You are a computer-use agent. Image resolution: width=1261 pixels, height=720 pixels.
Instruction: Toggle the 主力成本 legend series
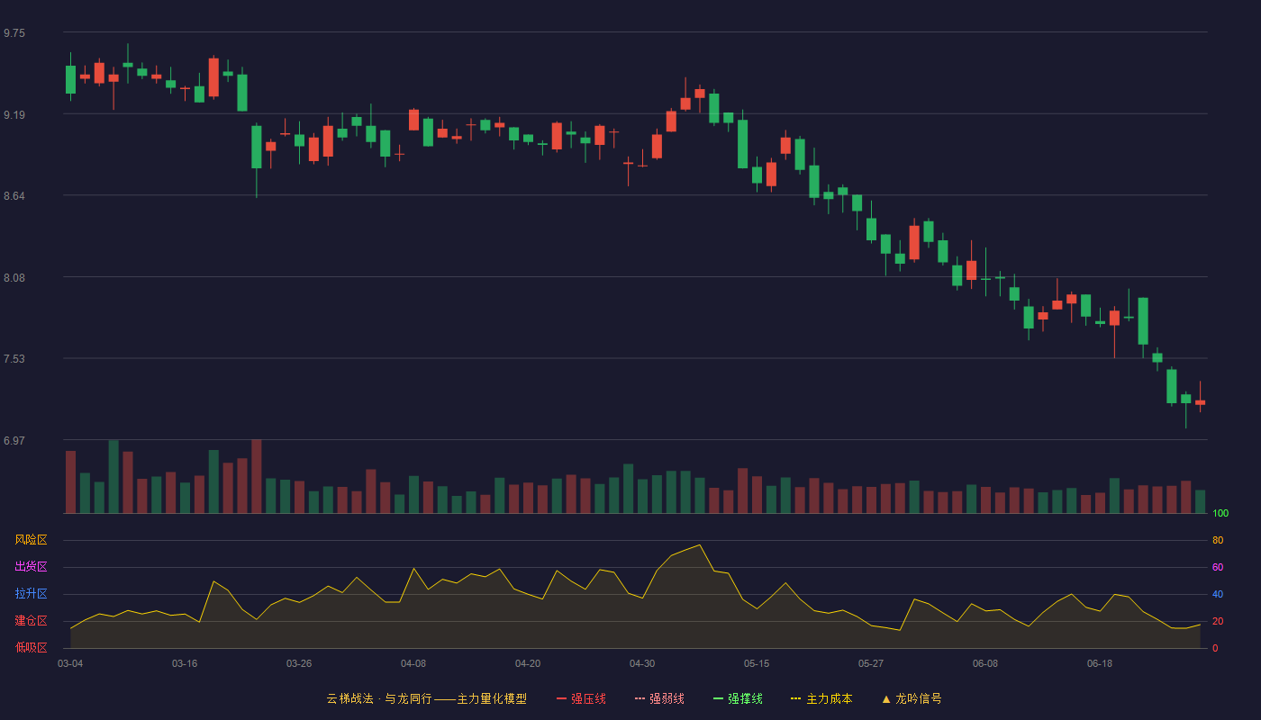821,698
